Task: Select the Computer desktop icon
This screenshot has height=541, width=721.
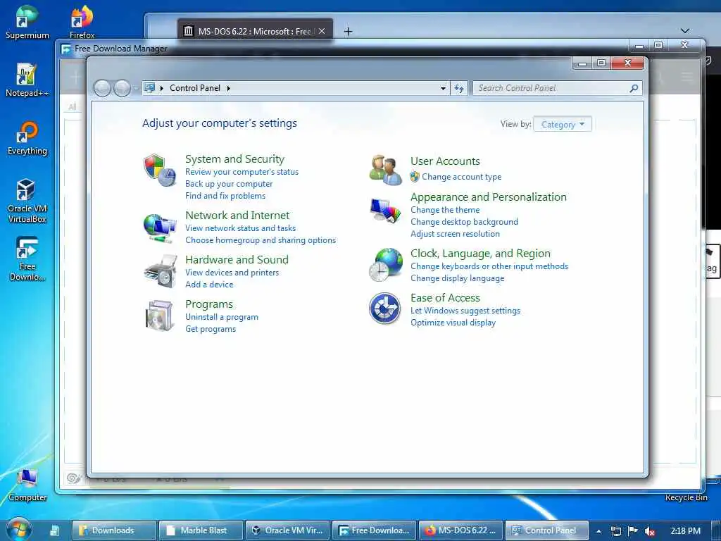Action: point(27,485)
